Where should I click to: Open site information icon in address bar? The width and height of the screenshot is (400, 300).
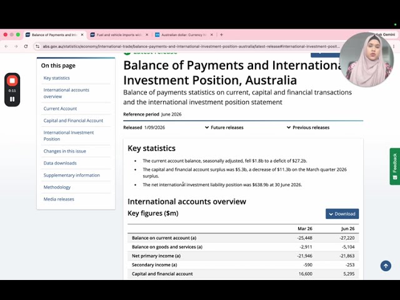(x=37, y=46)
